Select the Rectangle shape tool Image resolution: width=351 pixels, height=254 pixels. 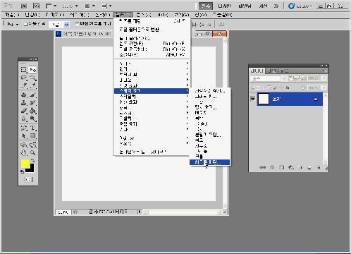coord(32,136)
